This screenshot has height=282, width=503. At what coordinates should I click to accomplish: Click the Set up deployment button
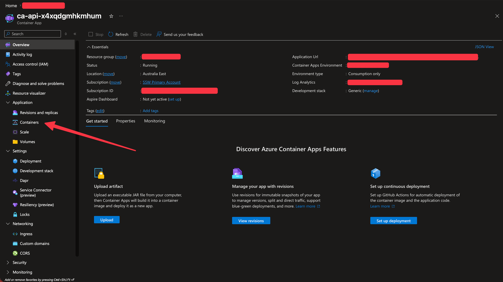click(x=393, y=221)
